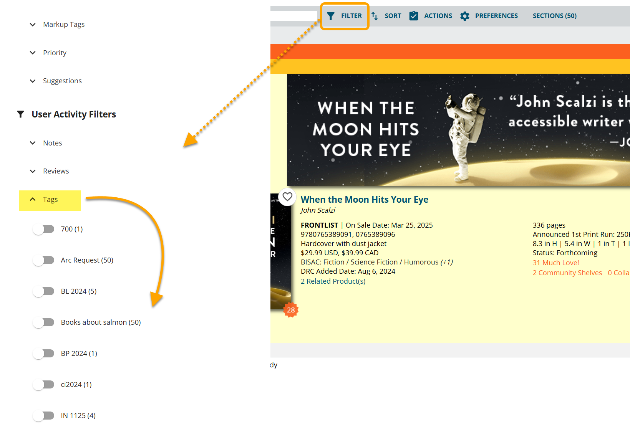The width and height of the screenshot is (630, 438).
Task: Click the Markup Tags label
Action: [64, 25]
